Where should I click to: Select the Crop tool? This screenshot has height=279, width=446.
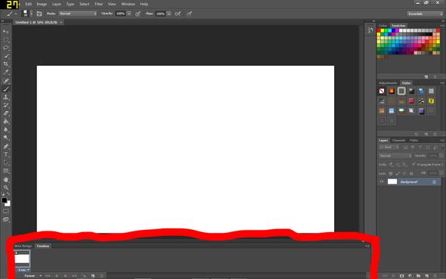tap(6, 64)
